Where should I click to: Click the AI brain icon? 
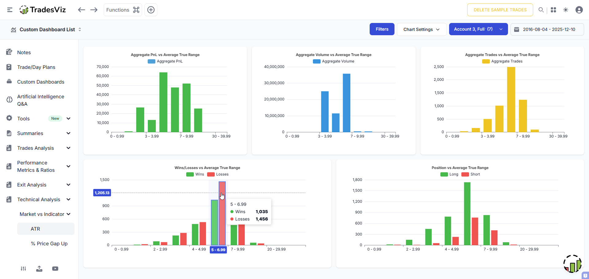pos(10,100)
